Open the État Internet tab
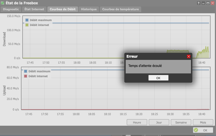The width and height of the screenshot is (216, 136). point(34,9)
